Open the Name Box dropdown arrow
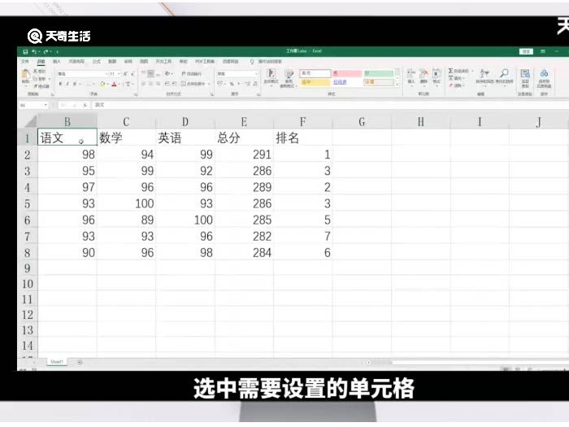The width and height of the screenshot is (569, 427). pyautogui.click(x=46, y=105)
